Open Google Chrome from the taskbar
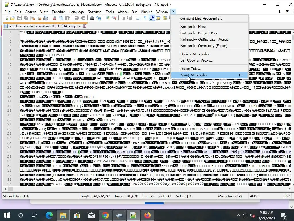The width and height of the screenshot is (294, 221). pyautogui.click(x=105, y=215)
